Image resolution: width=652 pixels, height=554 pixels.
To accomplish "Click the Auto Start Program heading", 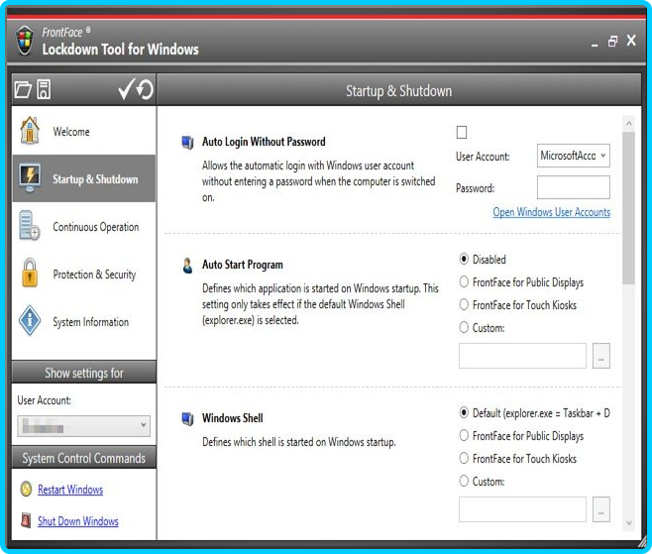I will coord(243,265).
